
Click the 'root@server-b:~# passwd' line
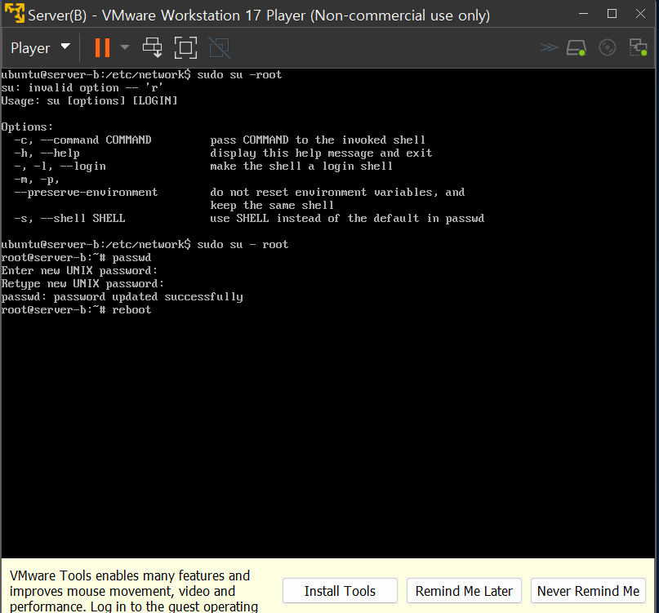[x=76, y=258]
